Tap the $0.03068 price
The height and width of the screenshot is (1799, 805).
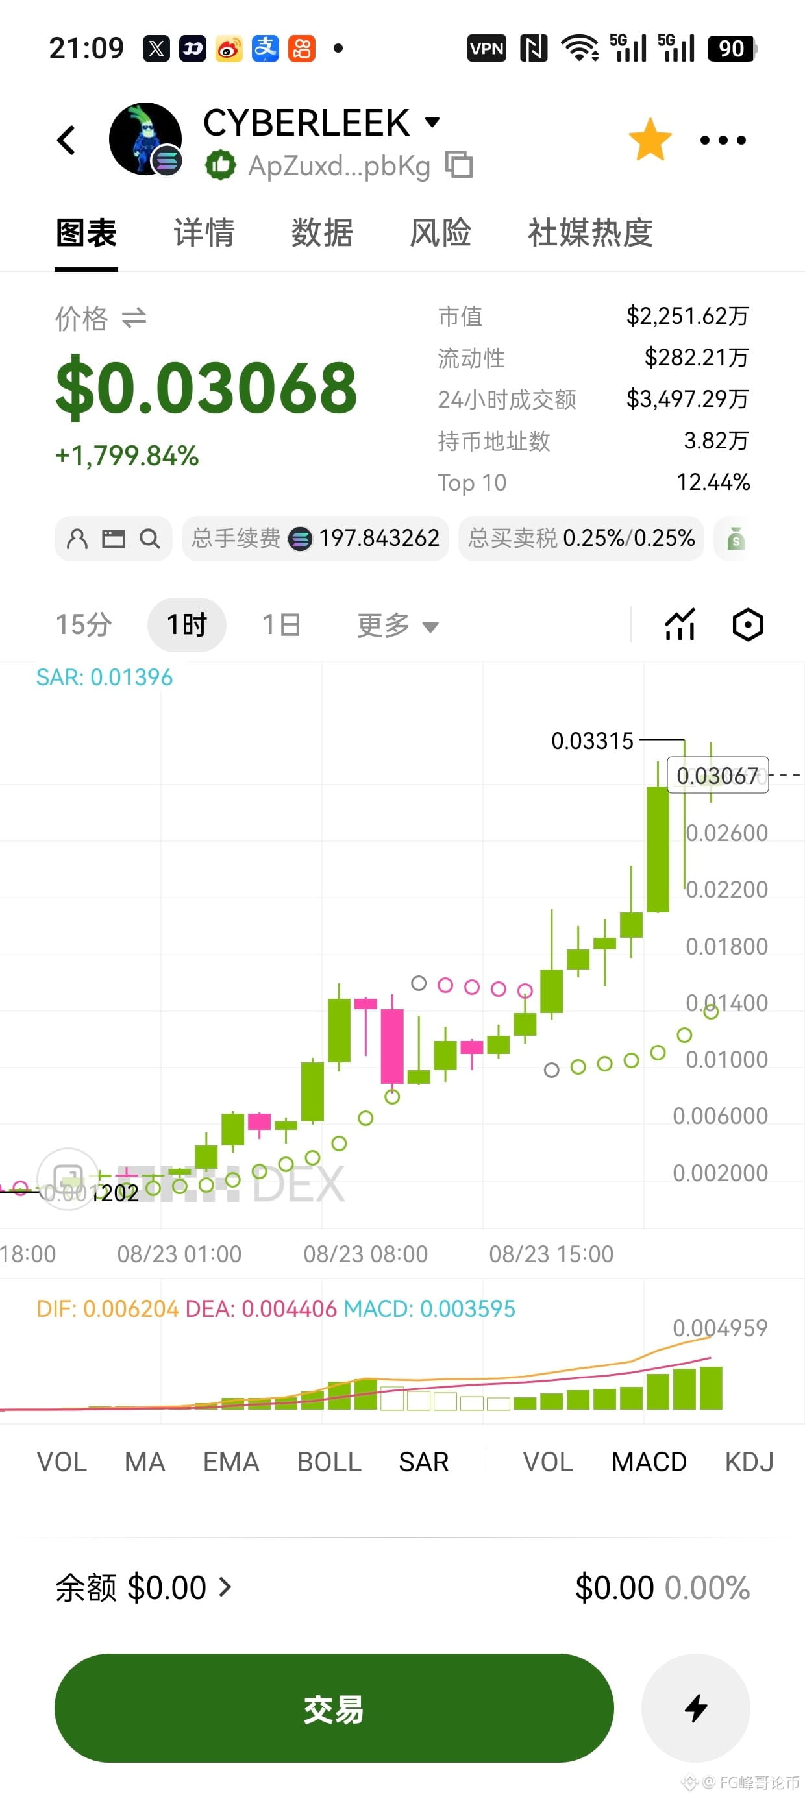206,387
